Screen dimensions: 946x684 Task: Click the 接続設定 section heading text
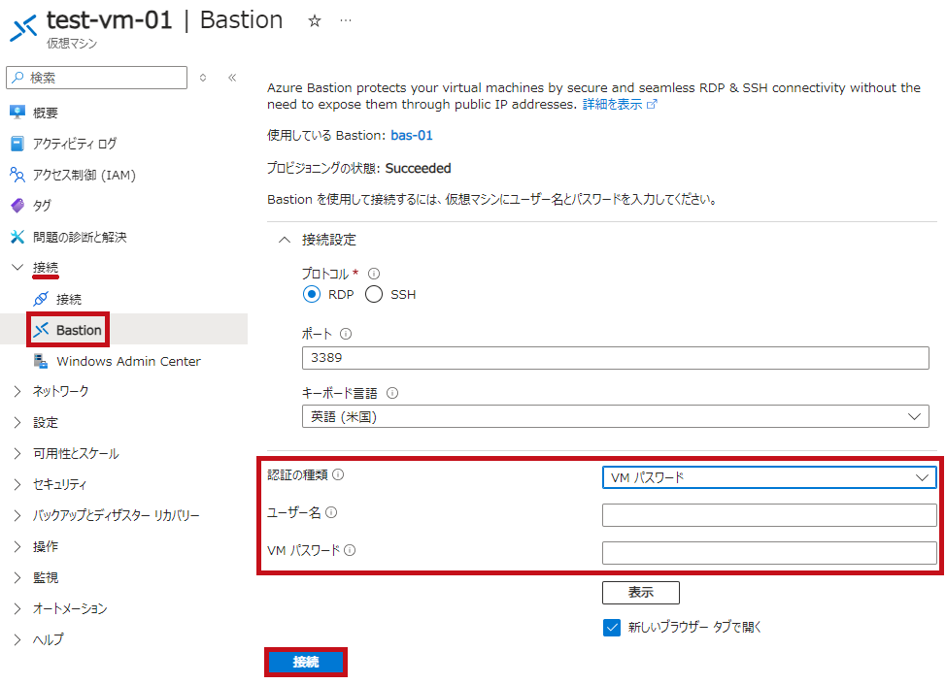[329, 240]
